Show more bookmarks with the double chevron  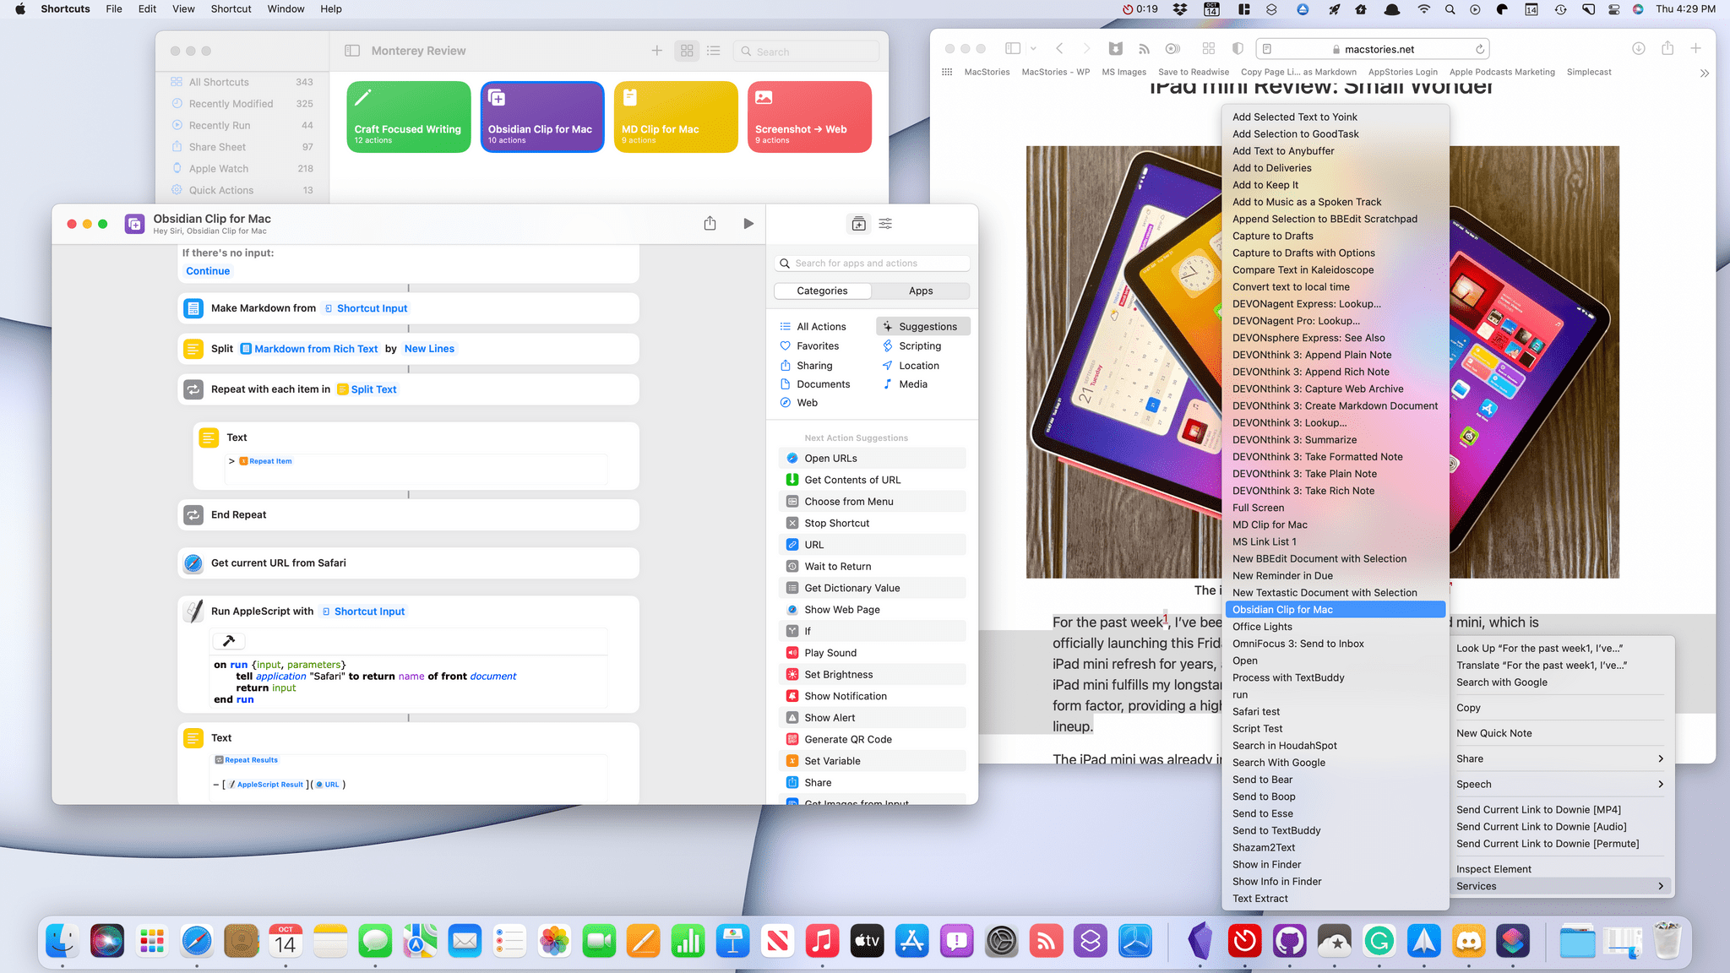(1704, 73)
